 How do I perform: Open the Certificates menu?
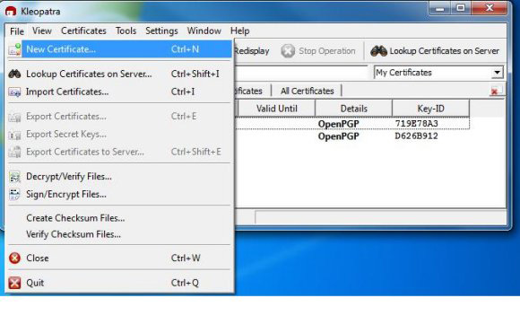83,31
